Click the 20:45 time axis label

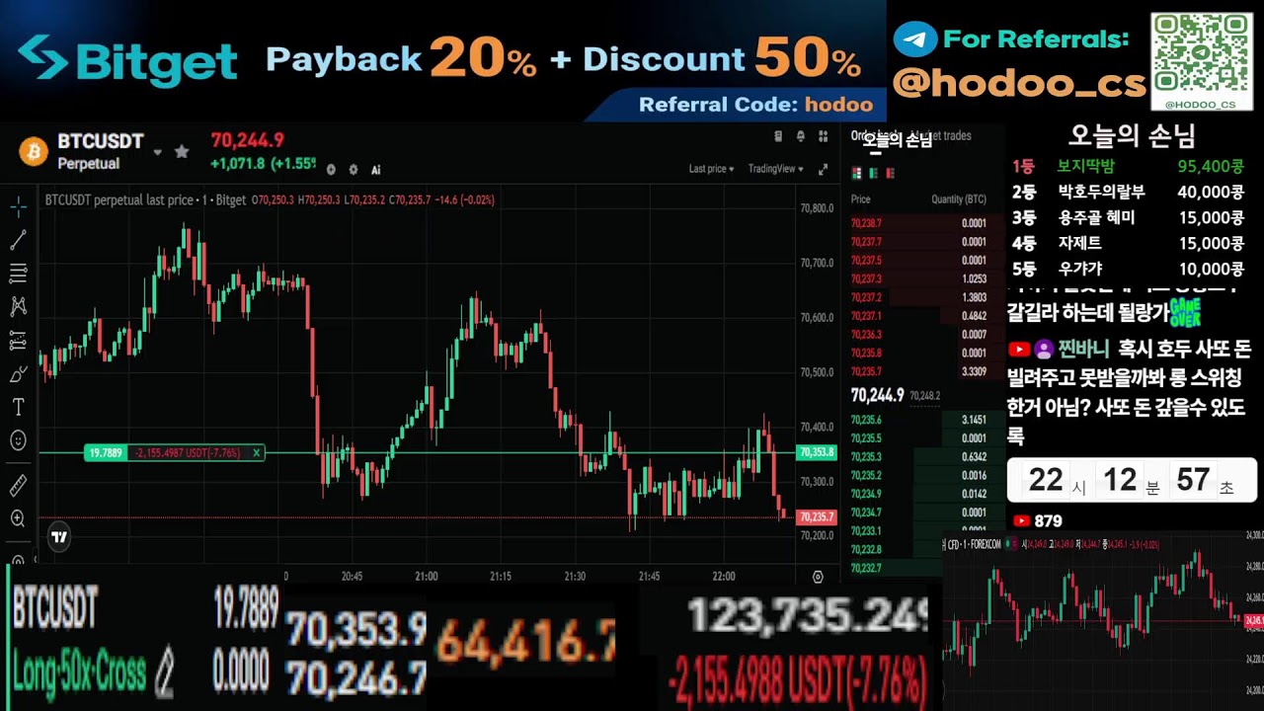coord(352,577)
